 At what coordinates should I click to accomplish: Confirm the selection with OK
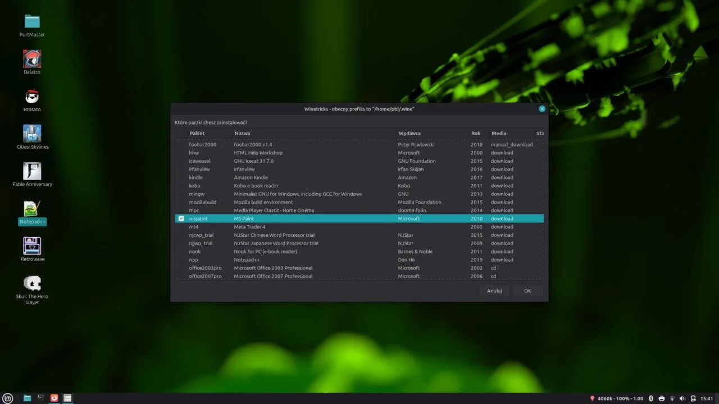[527, 291]
